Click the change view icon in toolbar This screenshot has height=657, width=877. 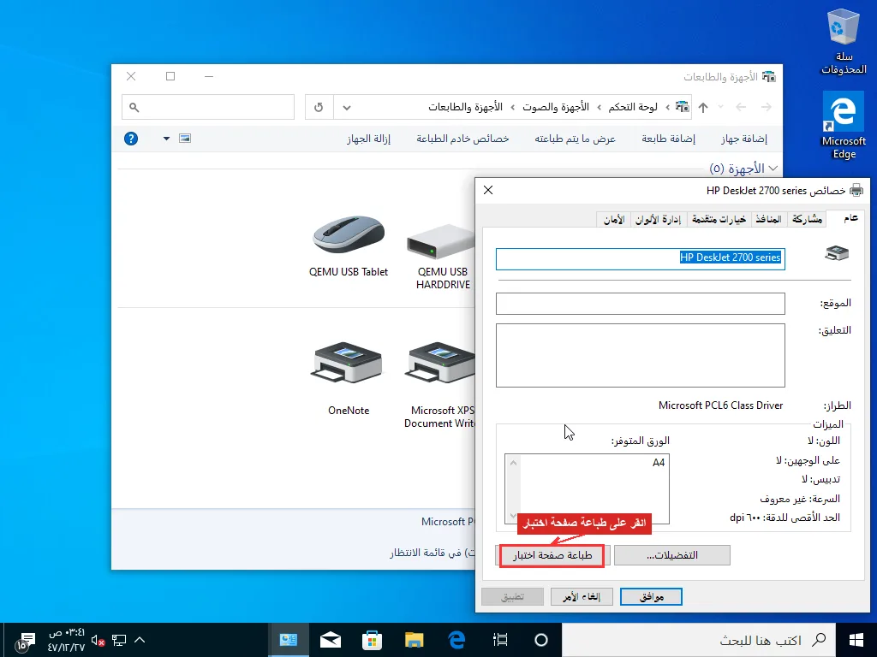click(185, 138)
